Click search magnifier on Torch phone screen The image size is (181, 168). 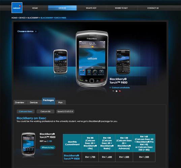(104, 46)
